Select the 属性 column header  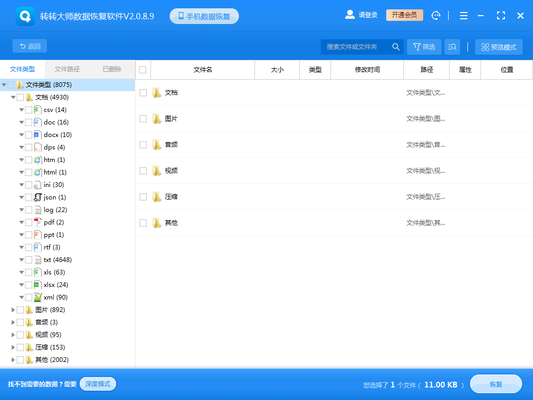point(465,70)
